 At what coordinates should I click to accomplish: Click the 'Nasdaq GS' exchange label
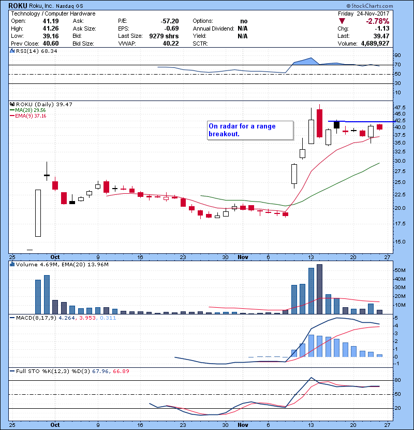[x=69, y=6]
